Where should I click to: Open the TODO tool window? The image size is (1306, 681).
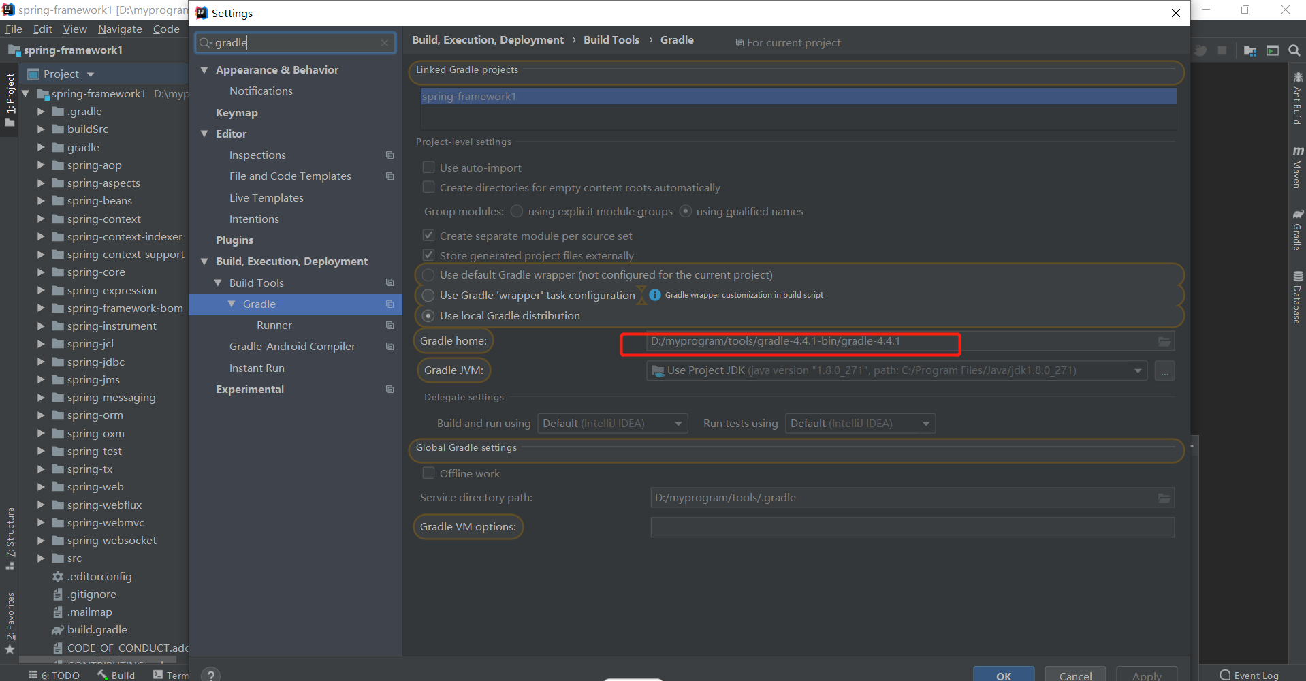[54, 675]
